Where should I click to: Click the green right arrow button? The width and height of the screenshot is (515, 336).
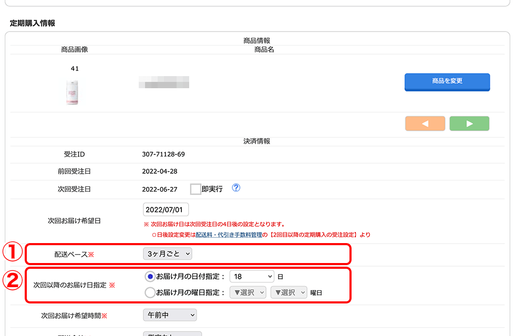pyautogui.click(x=469, y=123)
